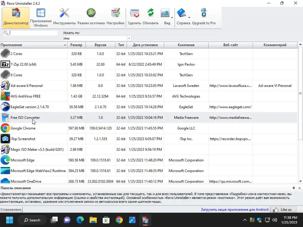
Task: Select the Google Chrome list icon
Action: pos(5,128)
